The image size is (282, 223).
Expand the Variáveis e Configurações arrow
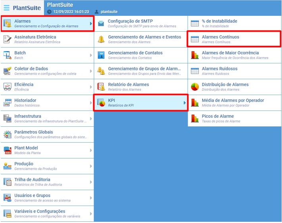91,213
